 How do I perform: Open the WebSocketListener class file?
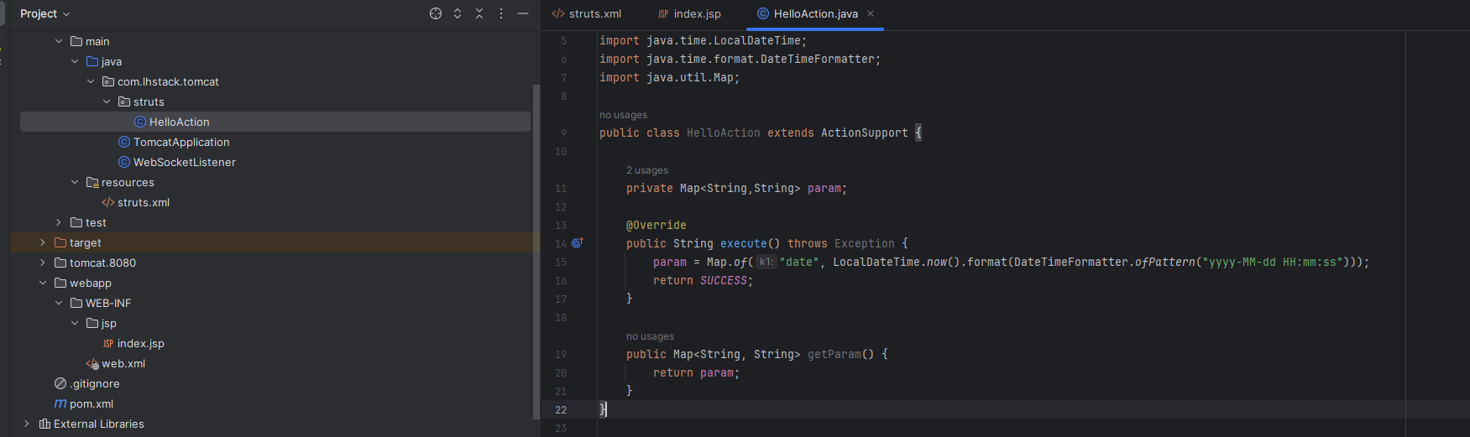click(x=184, y=163)
